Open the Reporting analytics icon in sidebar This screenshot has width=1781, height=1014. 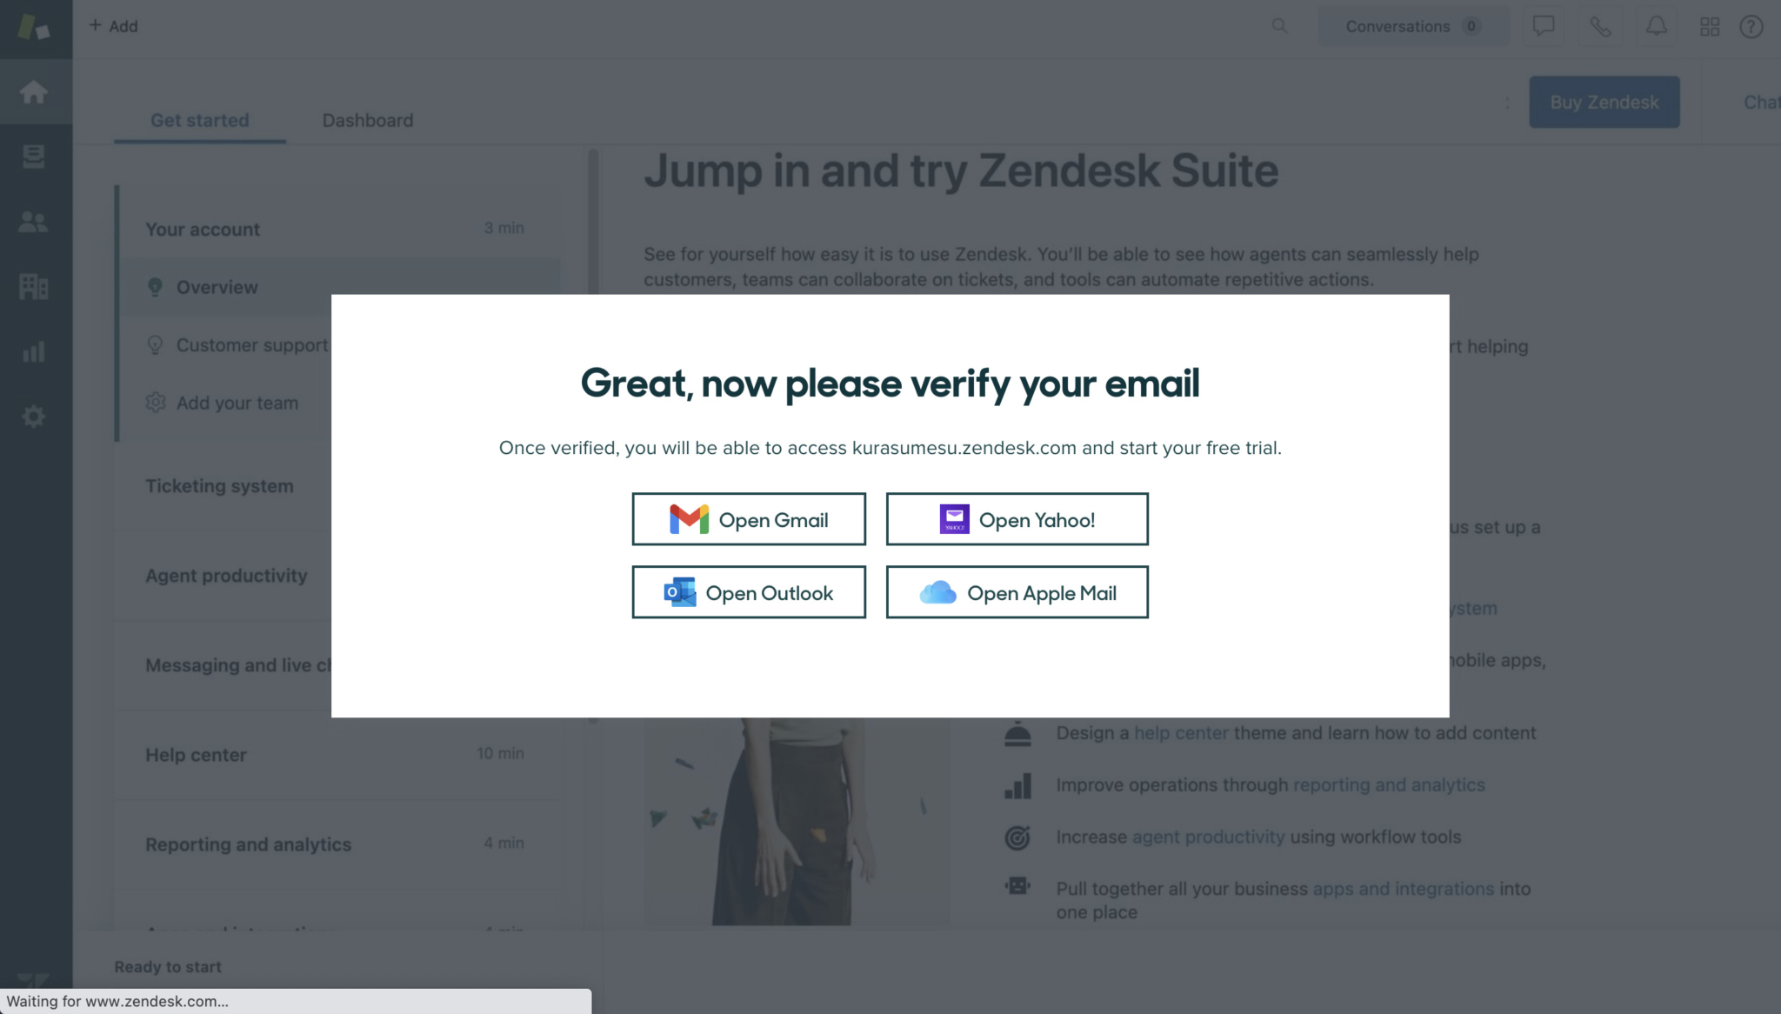pyautogui.click(x=35, y=351)
